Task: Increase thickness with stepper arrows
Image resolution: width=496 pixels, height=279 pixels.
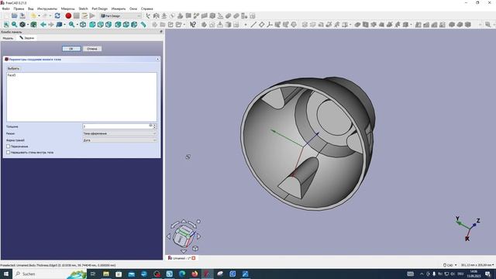Action: point(155,126)
